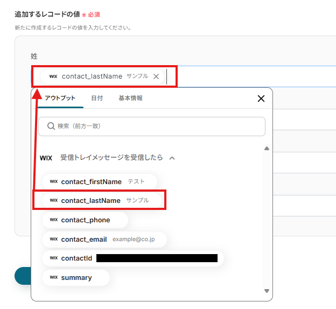Insert the contactId output

[133, 258]
